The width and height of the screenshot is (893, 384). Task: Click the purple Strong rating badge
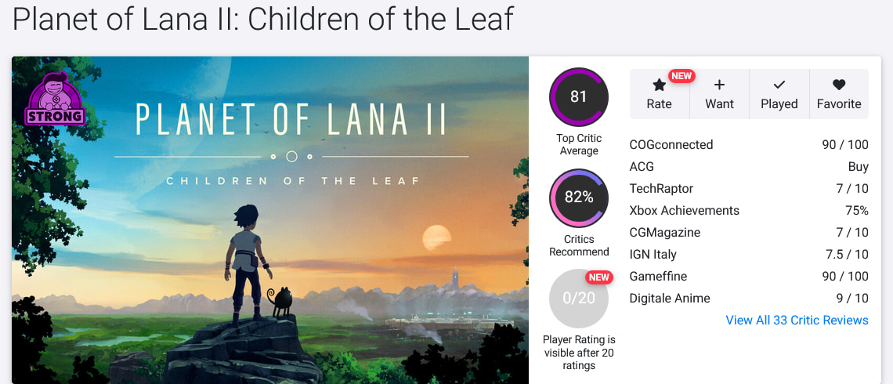pos(56,99)
